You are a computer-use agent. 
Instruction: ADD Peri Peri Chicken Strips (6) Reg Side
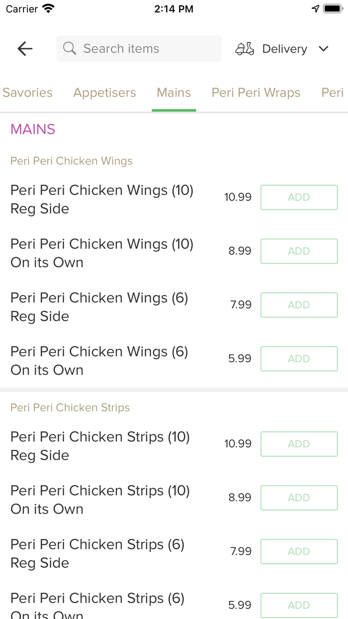pyautogui.click(x=299, y=551)
